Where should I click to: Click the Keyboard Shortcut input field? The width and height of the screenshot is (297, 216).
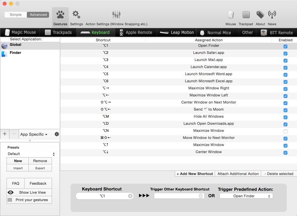pos(104,196)
